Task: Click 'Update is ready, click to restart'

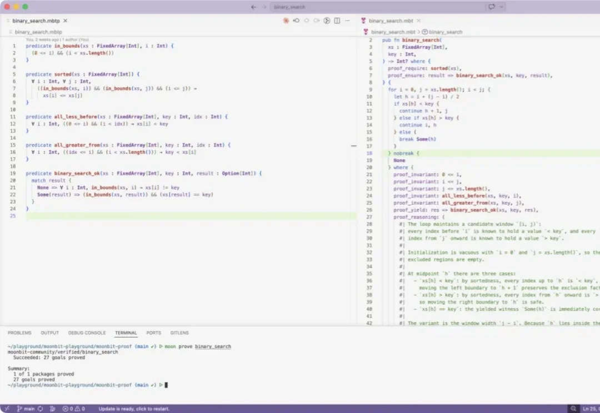Action: point(134,409)
